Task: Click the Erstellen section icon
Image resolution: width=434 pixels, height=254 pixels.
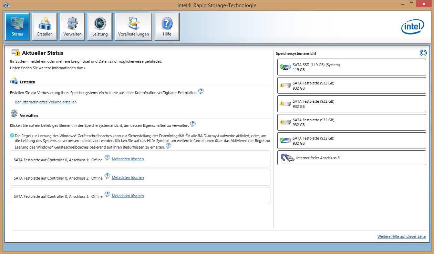Action: (14, 81)
